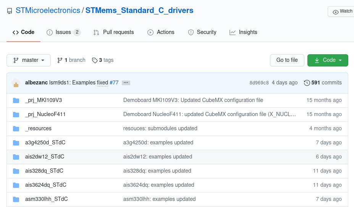The image size is (354, 207).
Task: Open the Actions tab
Action: pyautogui.click(x=161, y=32)
